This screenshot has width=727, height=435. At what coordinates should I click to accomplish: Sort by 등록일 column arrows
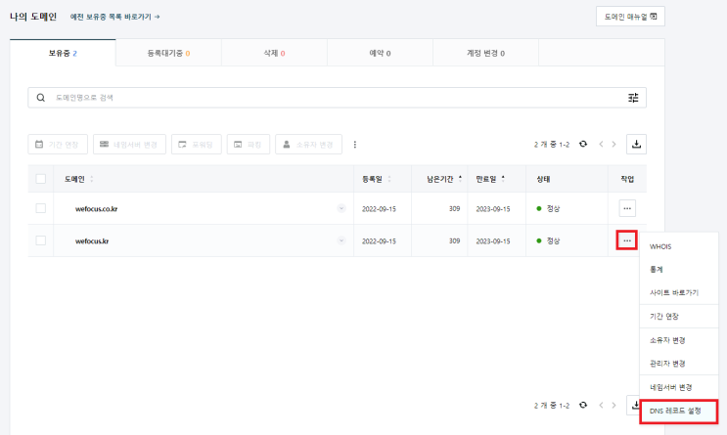click(x=389, y=179)
